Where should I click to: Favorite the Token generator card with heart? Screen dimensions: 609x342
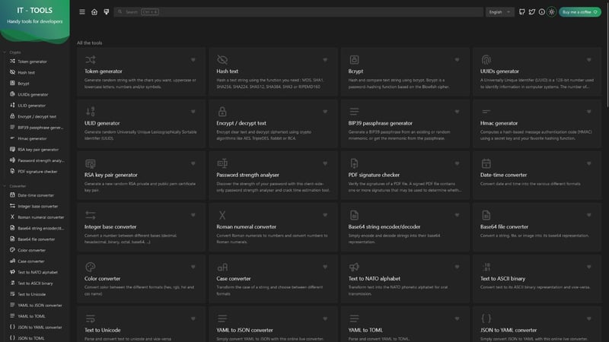(x=193, y=59)
